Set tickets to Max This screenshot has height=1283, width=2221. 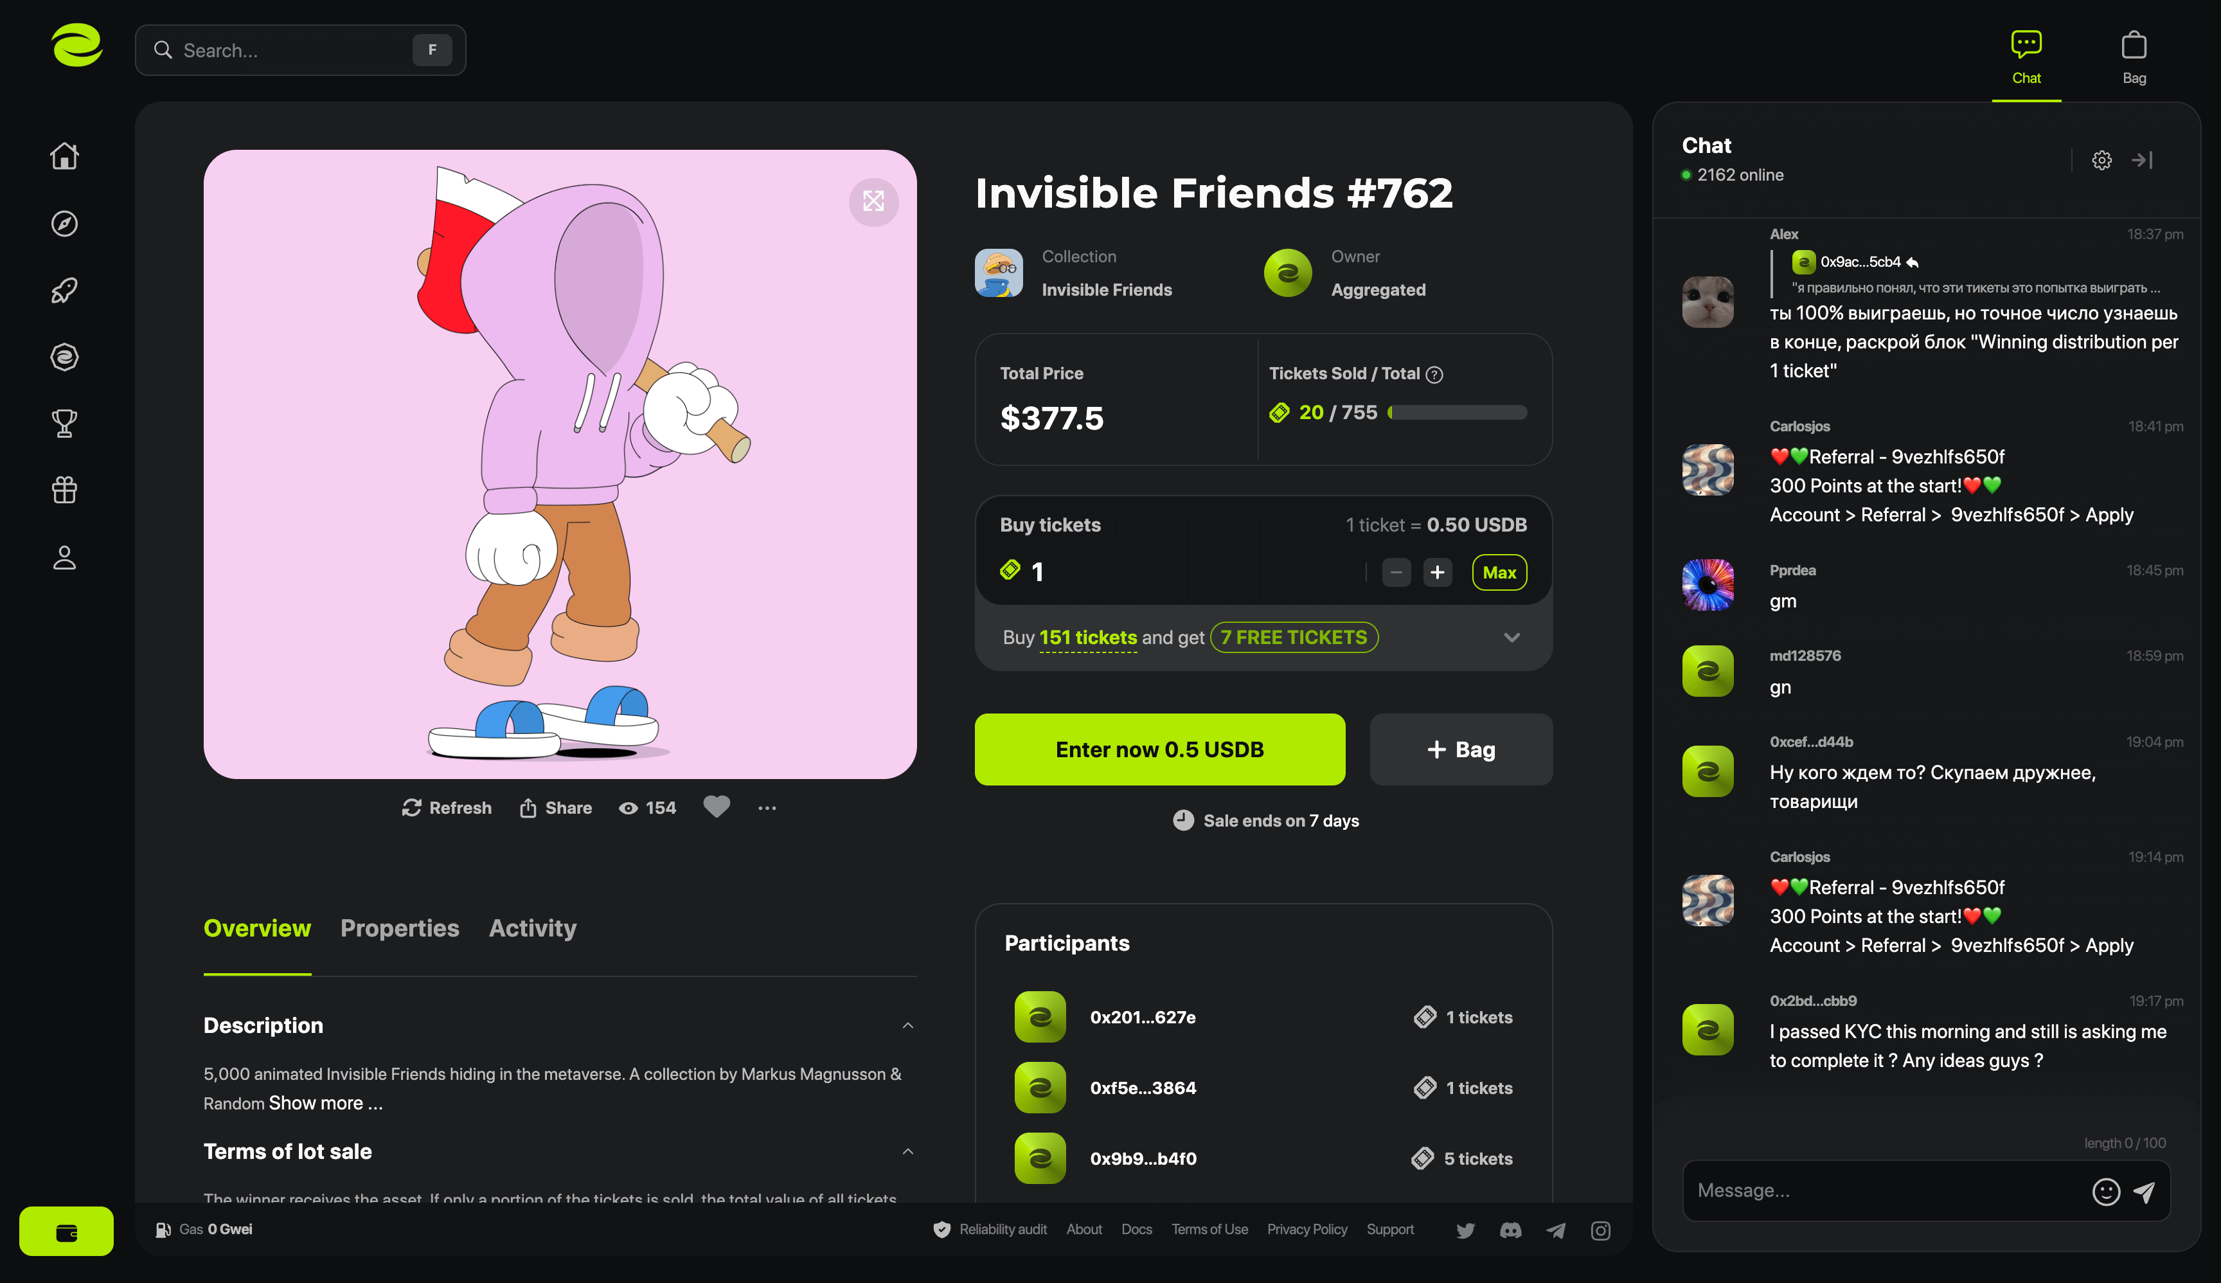tap(1499, 573)
